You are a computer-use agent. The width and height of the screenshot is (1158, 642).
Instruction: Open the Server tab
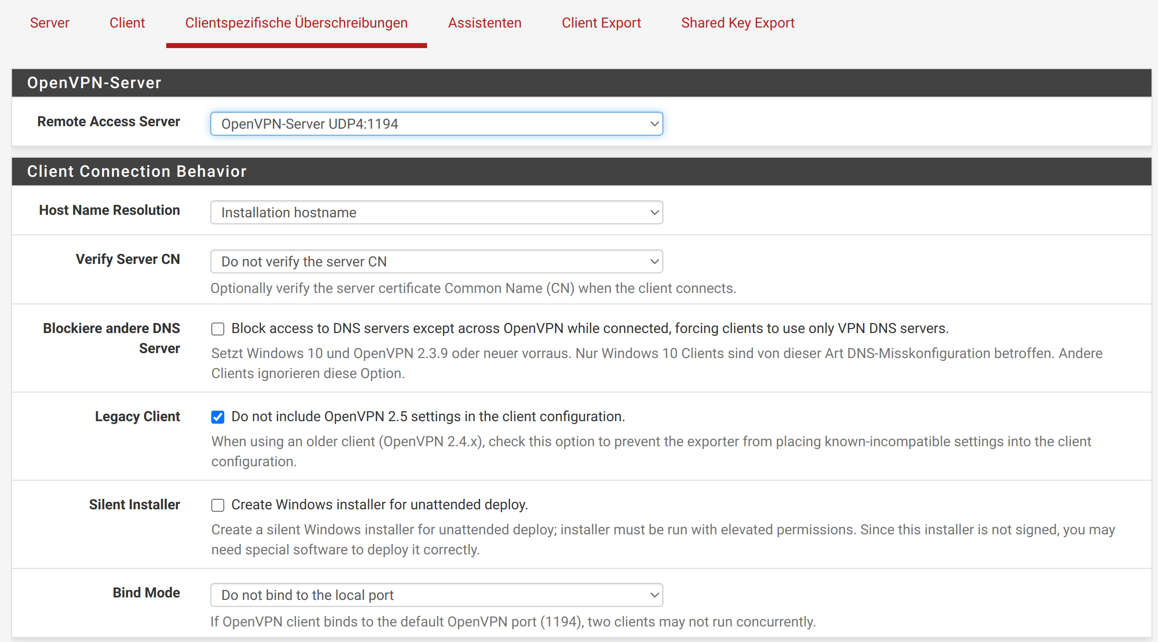coord(49,23)
